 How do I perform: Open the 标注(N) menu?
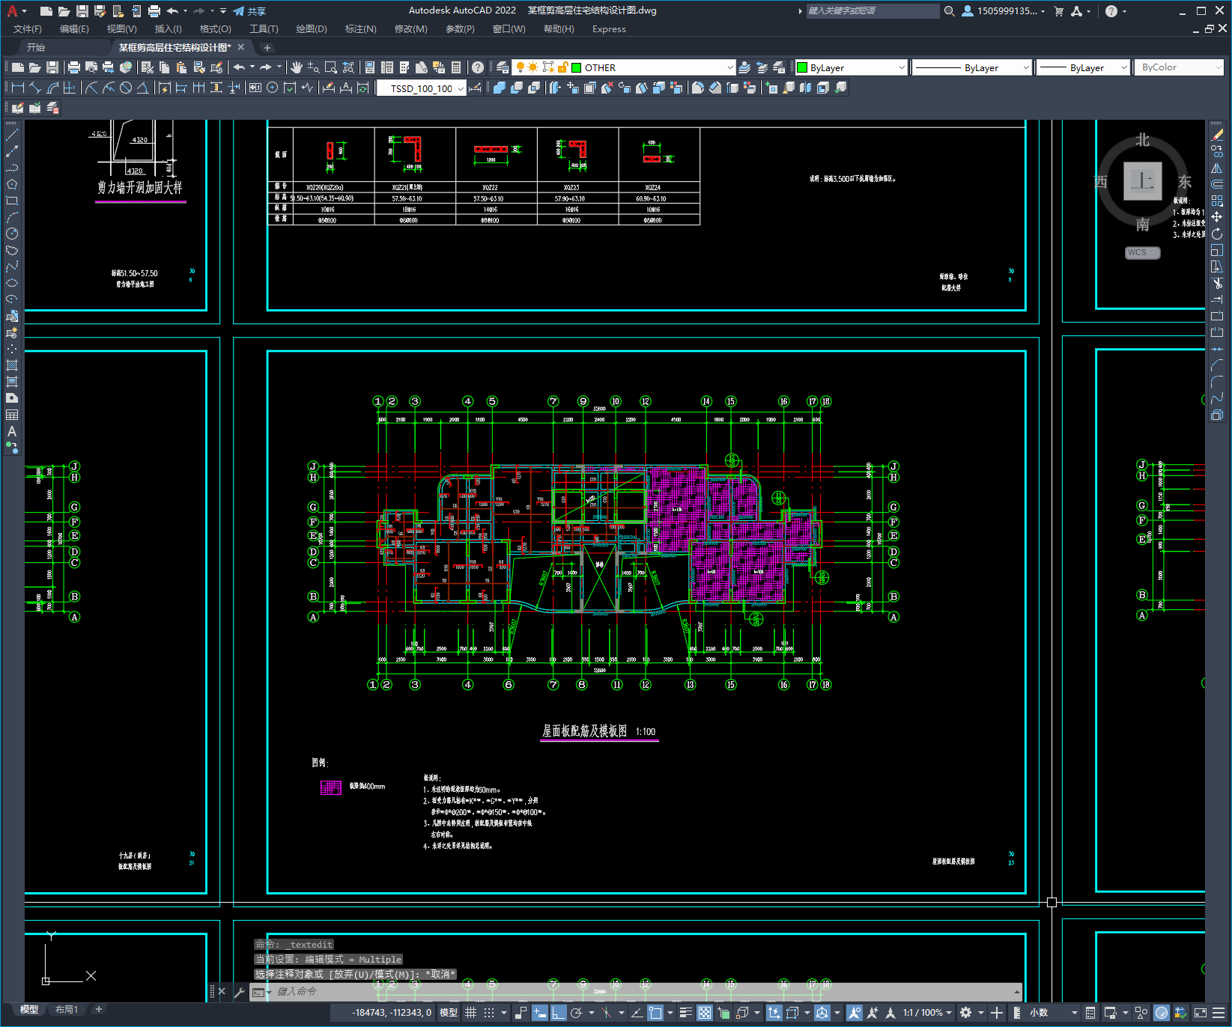360,28
